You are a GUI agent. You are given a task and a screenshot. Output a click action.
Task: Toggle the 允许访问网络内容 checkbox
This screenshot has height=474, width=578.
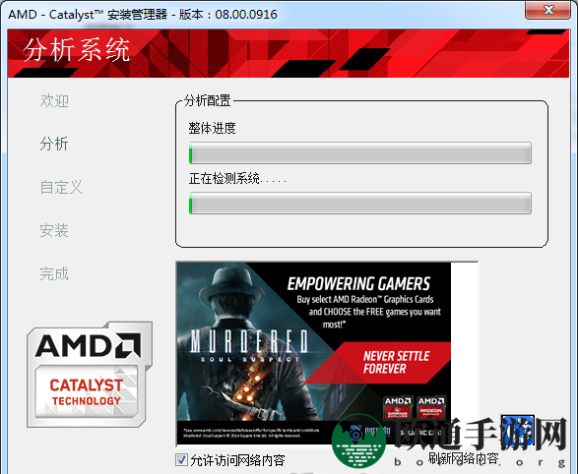[x=181, y=459]
